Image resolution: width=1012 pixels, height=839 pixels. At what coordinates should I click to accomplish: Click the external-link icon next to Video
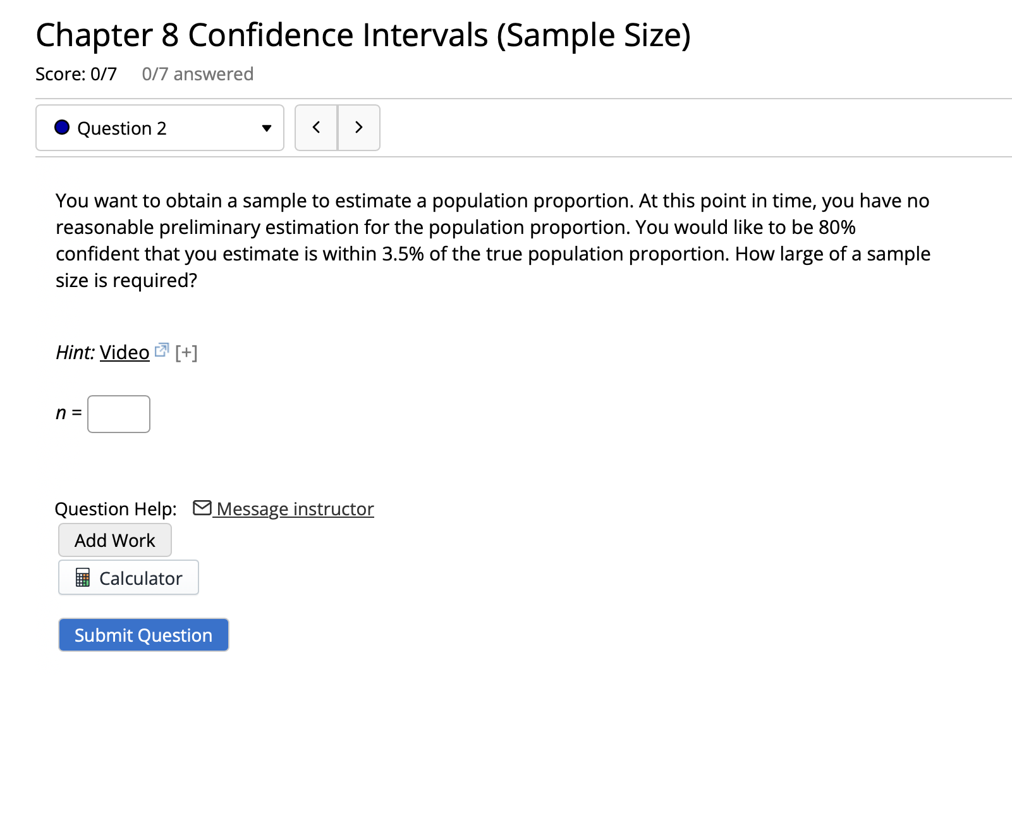163,349
